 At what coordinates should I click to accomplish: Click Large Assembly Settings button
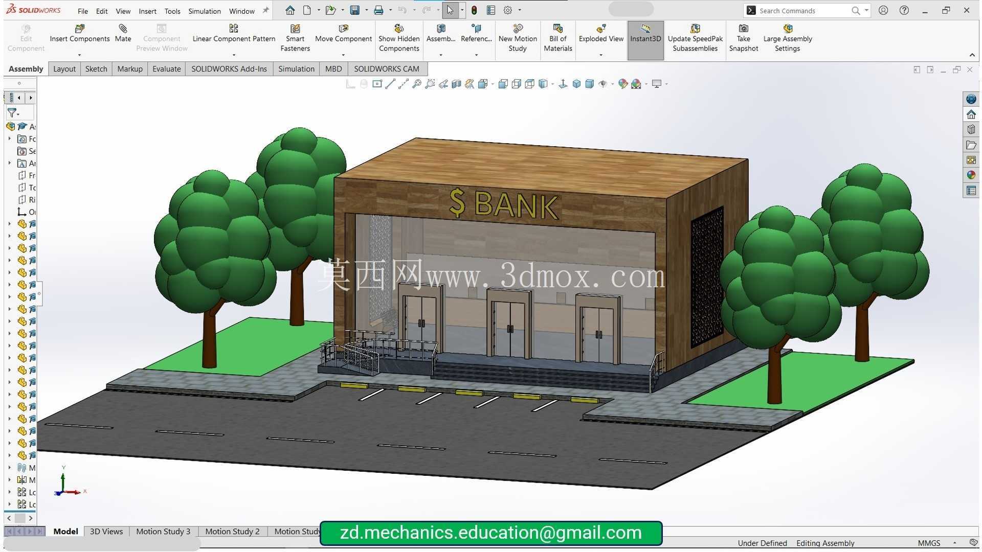[x=787, y=38]
